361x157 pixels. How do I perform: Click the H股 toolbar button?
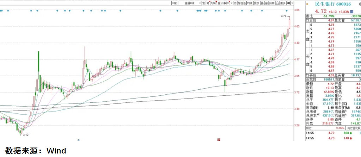tap(174, 3)
